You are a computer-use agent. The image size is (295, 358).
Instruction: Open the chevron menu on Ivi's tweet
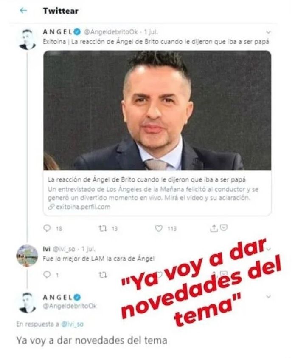pos(268,249)
